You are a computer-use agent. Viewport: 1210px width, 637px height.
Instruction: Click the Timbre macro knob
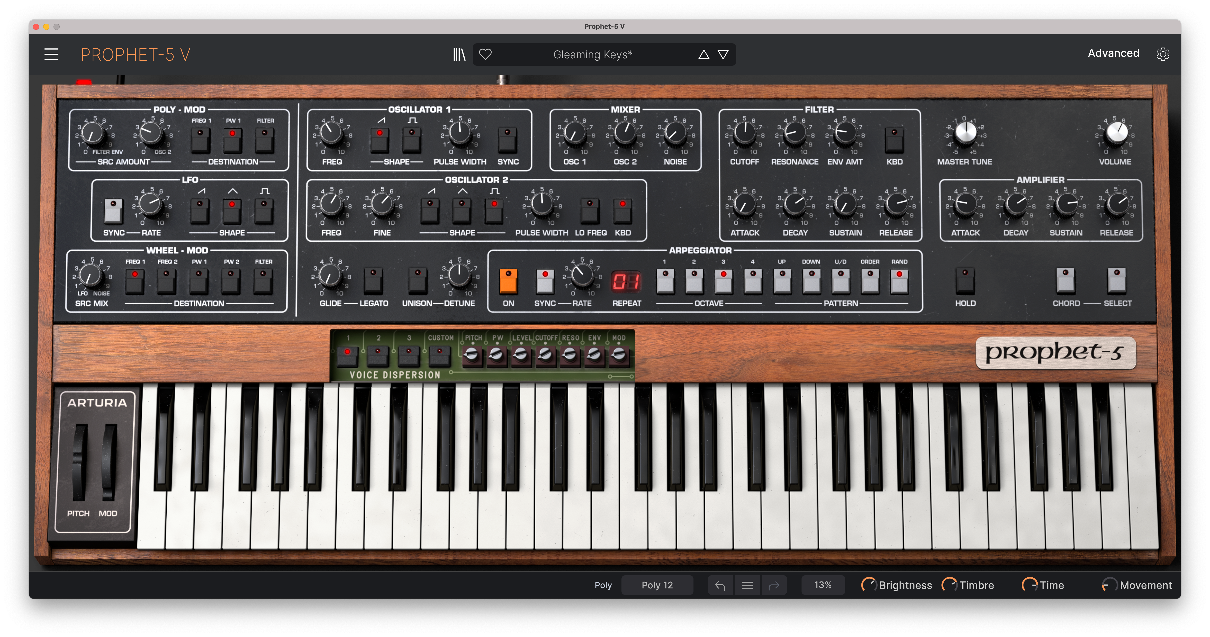pos(949,585)
